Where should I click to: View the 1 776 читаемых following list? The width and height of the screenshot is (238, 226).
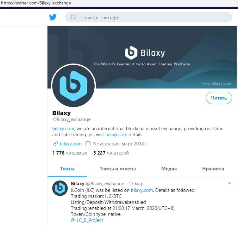(70, 153)
